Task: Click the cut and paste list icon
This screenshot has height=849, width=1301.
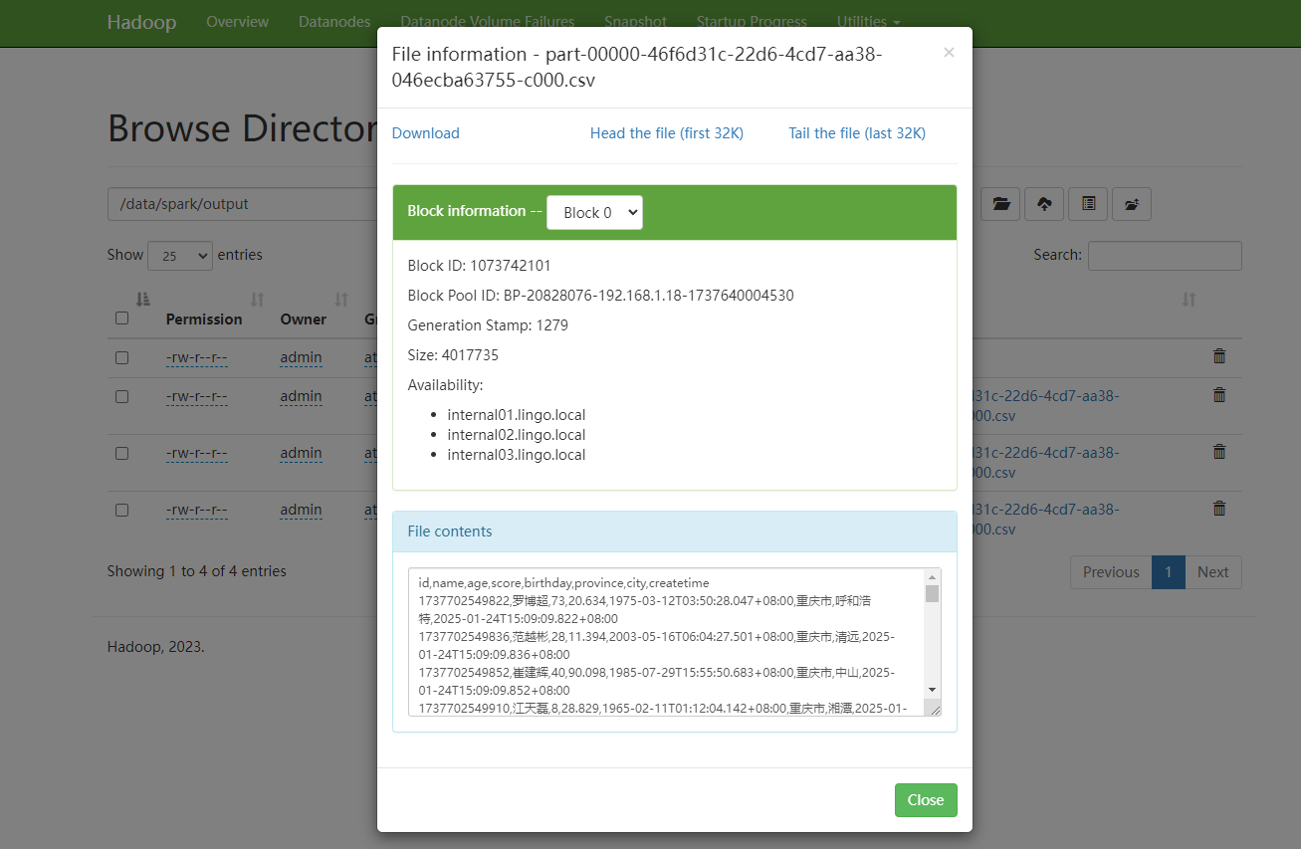Action: [1088, 204]
